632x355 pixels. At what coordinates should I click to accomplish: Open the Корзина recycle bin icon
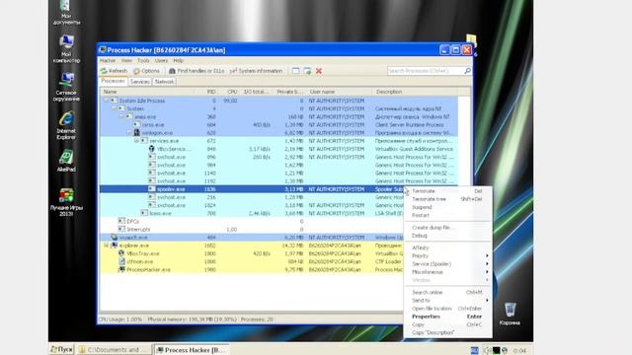click(x=510, y=314)
